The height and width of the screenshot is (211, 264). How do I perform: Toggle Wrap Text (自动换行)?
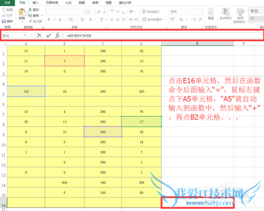[x=151, y=12]
